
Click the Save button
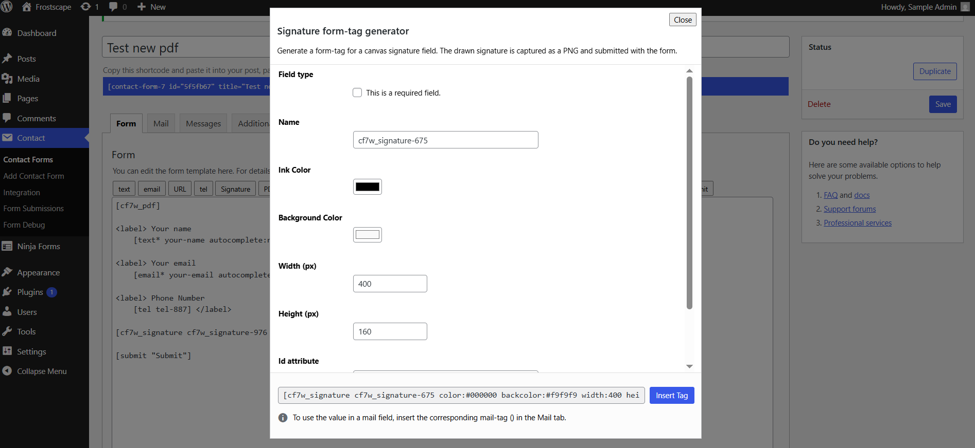coord(943,104)
